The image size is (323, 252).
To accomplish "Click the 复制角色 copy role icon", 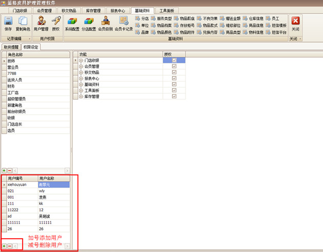I will [23, 23].
